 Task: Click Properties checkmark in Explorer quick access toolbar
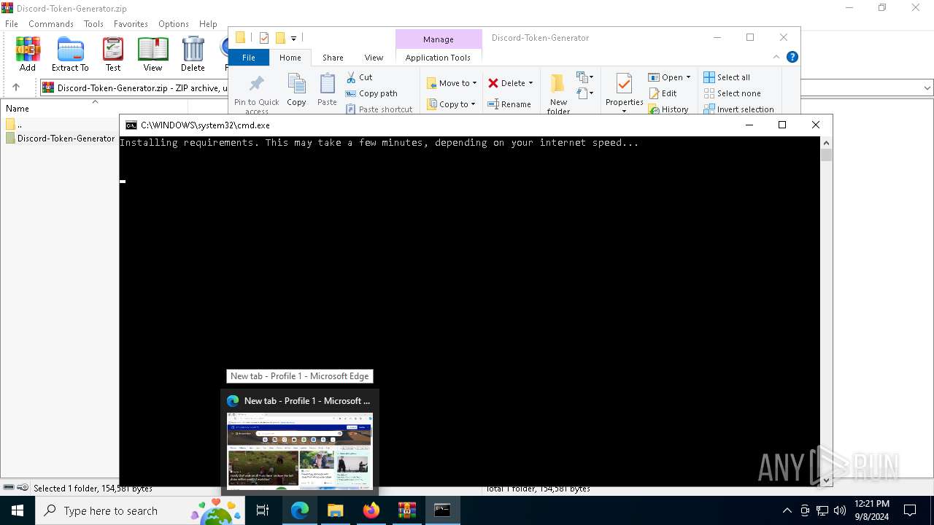click(x=264, y=38)
